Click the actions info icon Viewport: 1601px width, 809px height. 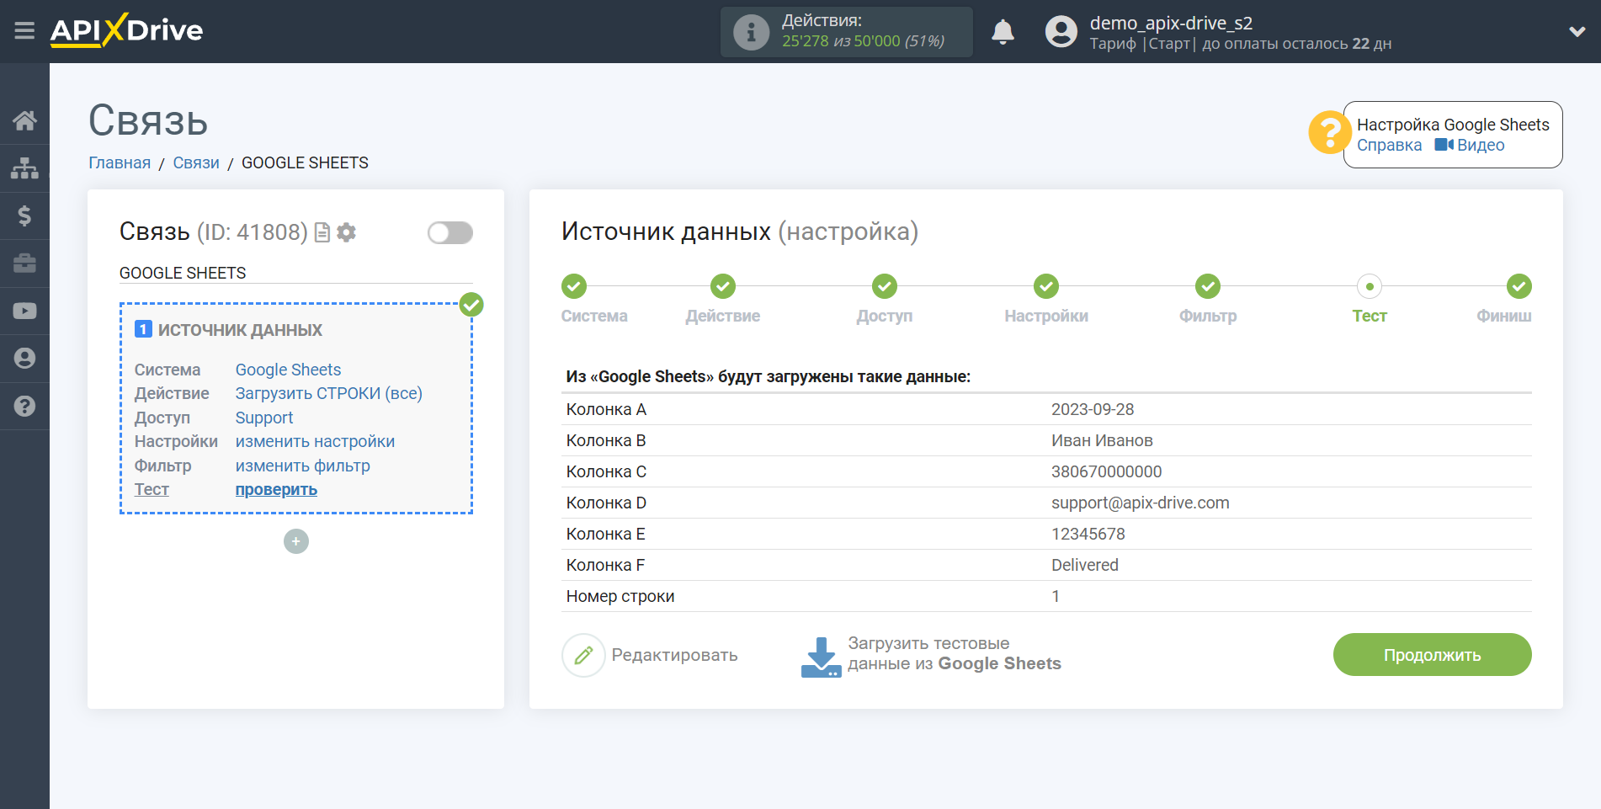tap(751, 33)
